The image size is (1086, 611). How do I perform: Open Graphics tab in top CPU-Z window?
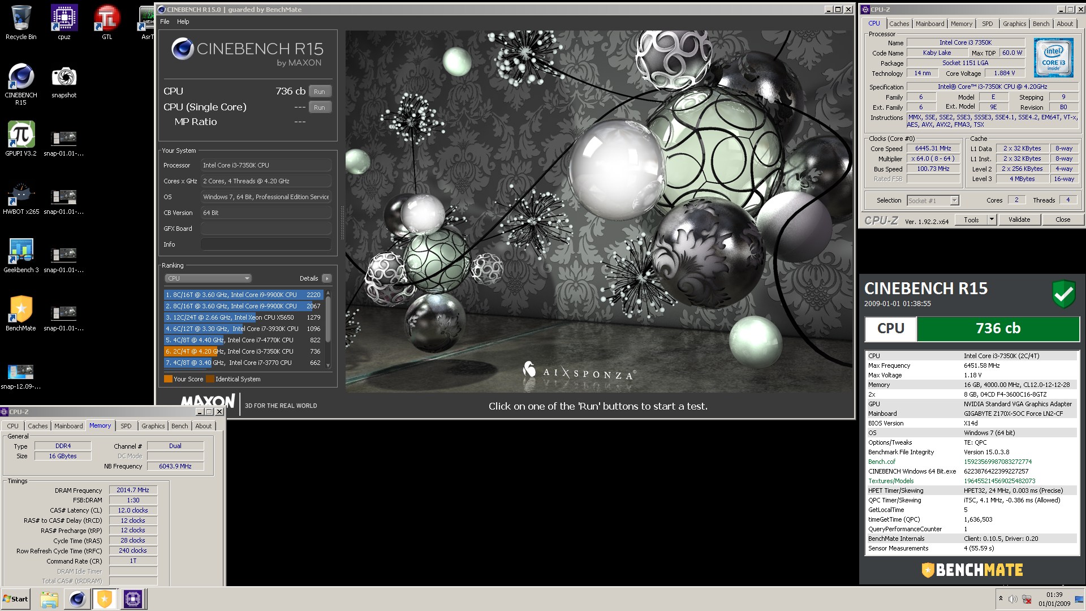click(x=1014, y=24)
